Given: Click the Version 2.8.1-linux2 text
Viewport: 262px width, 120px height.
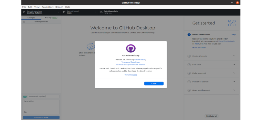Looking at the screenshot, I should click(x=124, y=60).
